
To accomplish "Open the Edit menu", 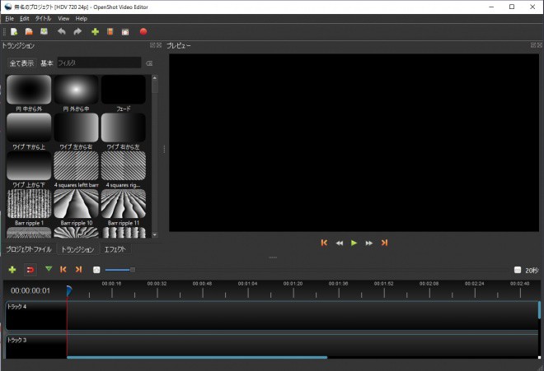I will point(24,19).
